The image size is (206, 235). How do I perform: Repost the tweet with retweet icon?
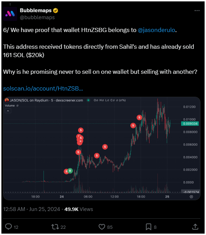[x=55, y=227]
